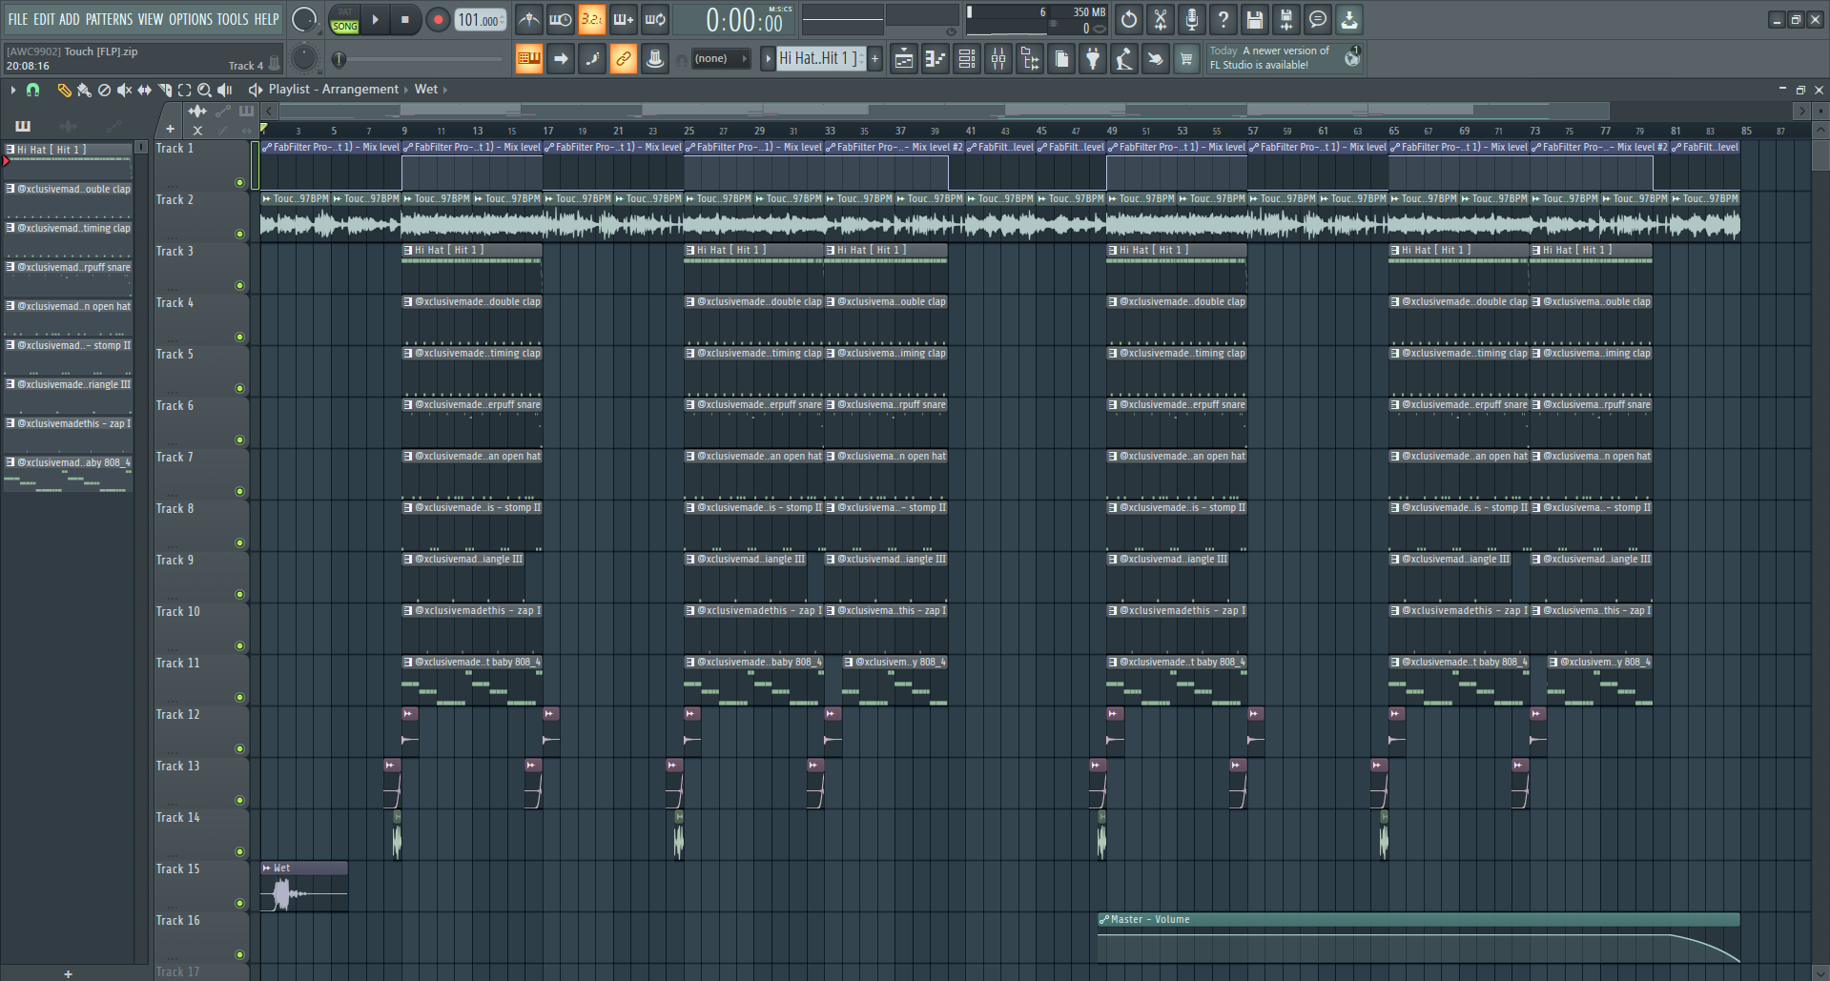Select the Delete tool in playlist toolbar

point(104,90)
